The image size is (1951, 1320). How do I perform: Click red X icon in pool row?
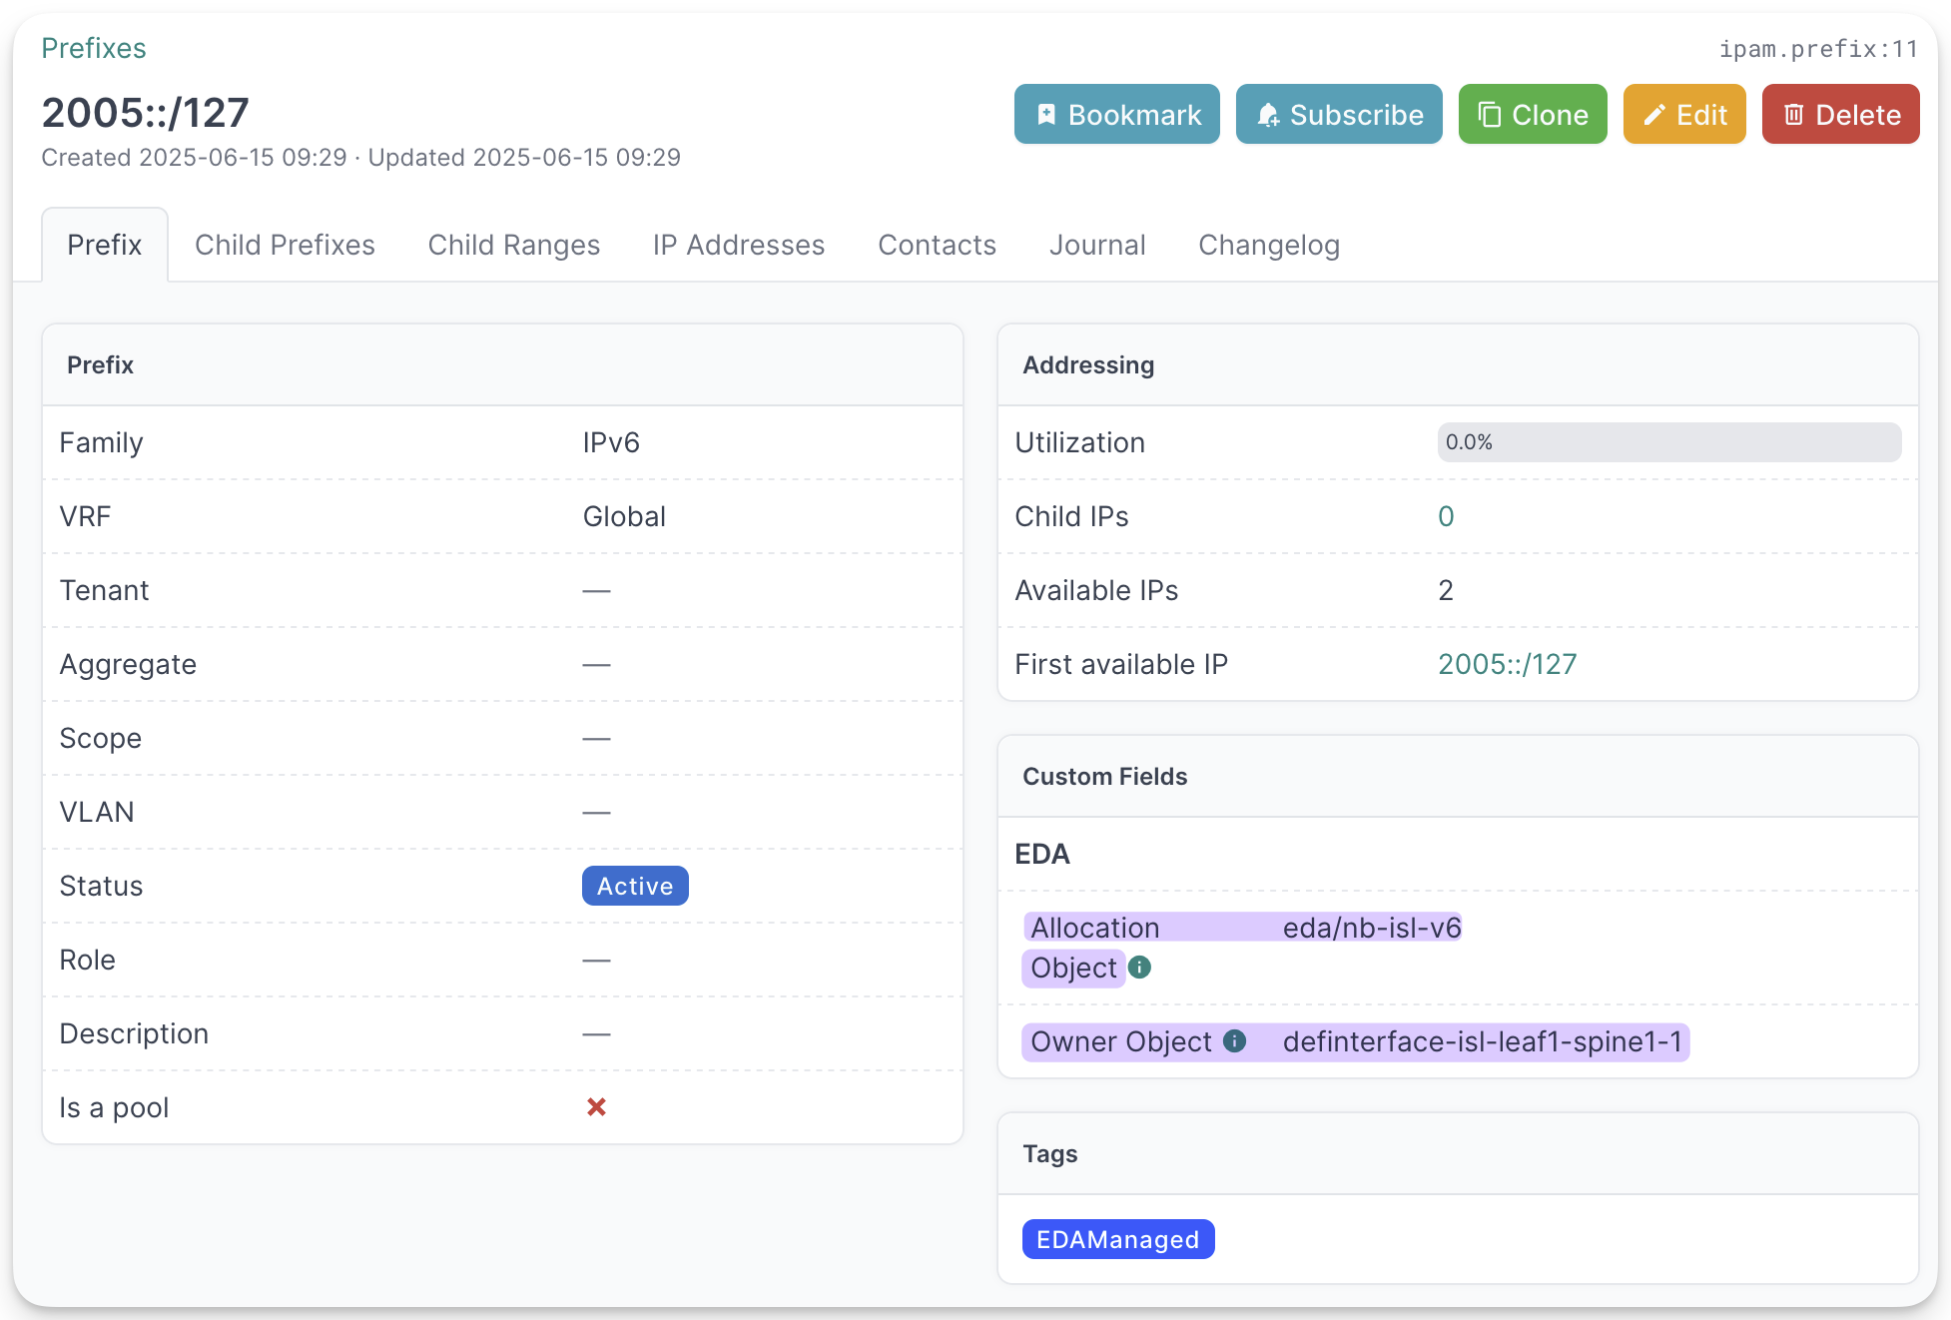tap(596, 1107)
